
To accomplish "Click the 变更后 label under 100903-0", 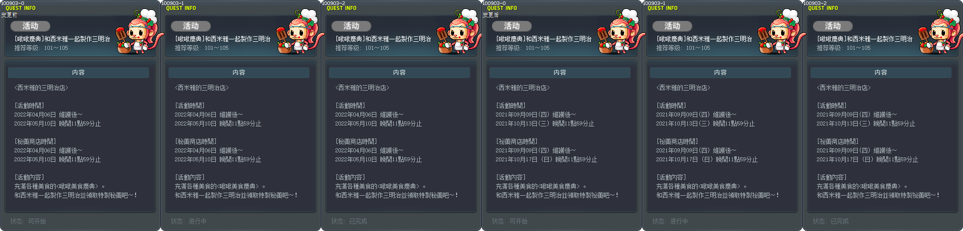I will [490, 15].
